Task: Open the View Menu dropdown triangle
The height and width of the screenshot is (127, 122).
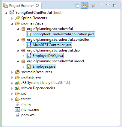Action: [x=102, y=5]
